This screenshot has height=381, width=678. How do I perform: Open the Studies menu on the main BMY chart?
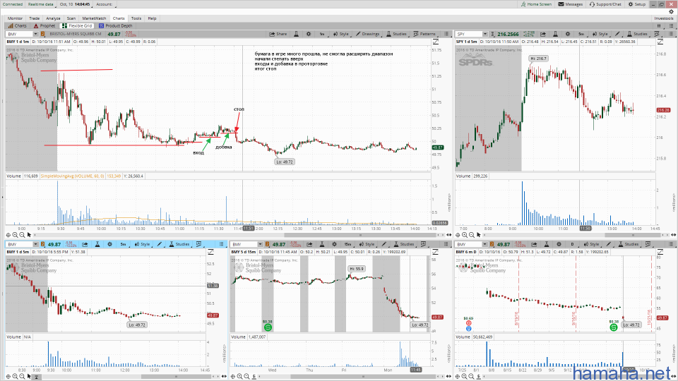[x=396, y=34]
